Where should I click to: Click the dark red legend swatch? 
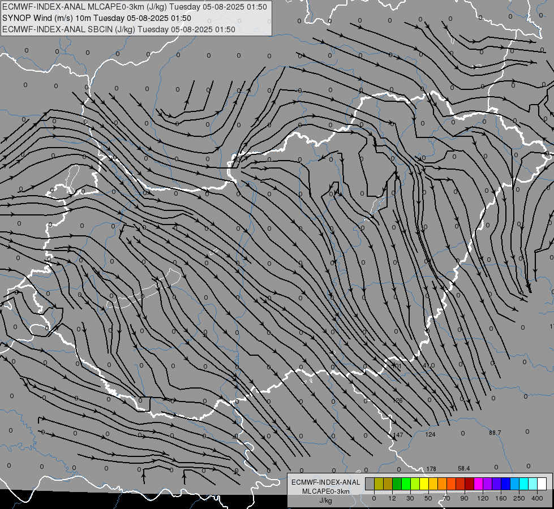click(470, 484)
